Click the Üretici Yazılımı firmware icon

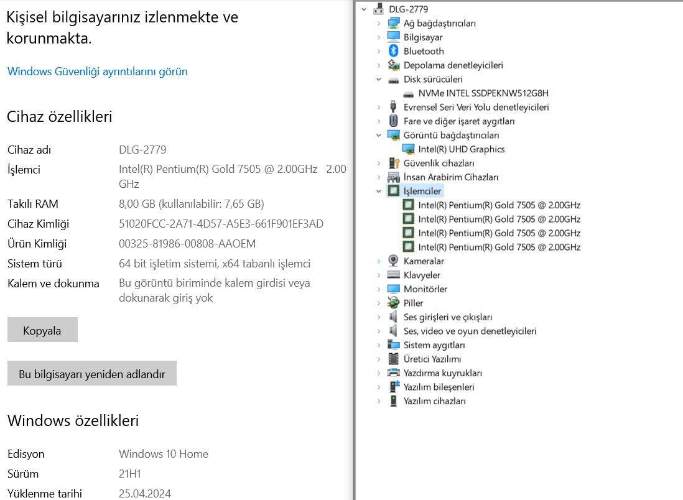pos(393,359)
